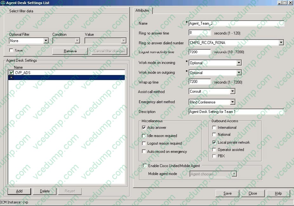This screenshot has height=206, width=294.
Task: Enable the Idle reason required checkbox
Action: (x=144, y=136)
